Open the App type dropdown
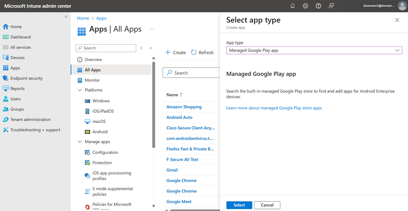The height and width of the screenshot is (211, 408). 314,50
